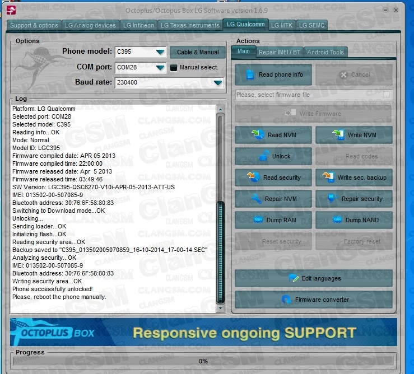Switch to LG SEMC tab
Image resolution: width=414 pixels, height=374 pixels.
point(311,25)
